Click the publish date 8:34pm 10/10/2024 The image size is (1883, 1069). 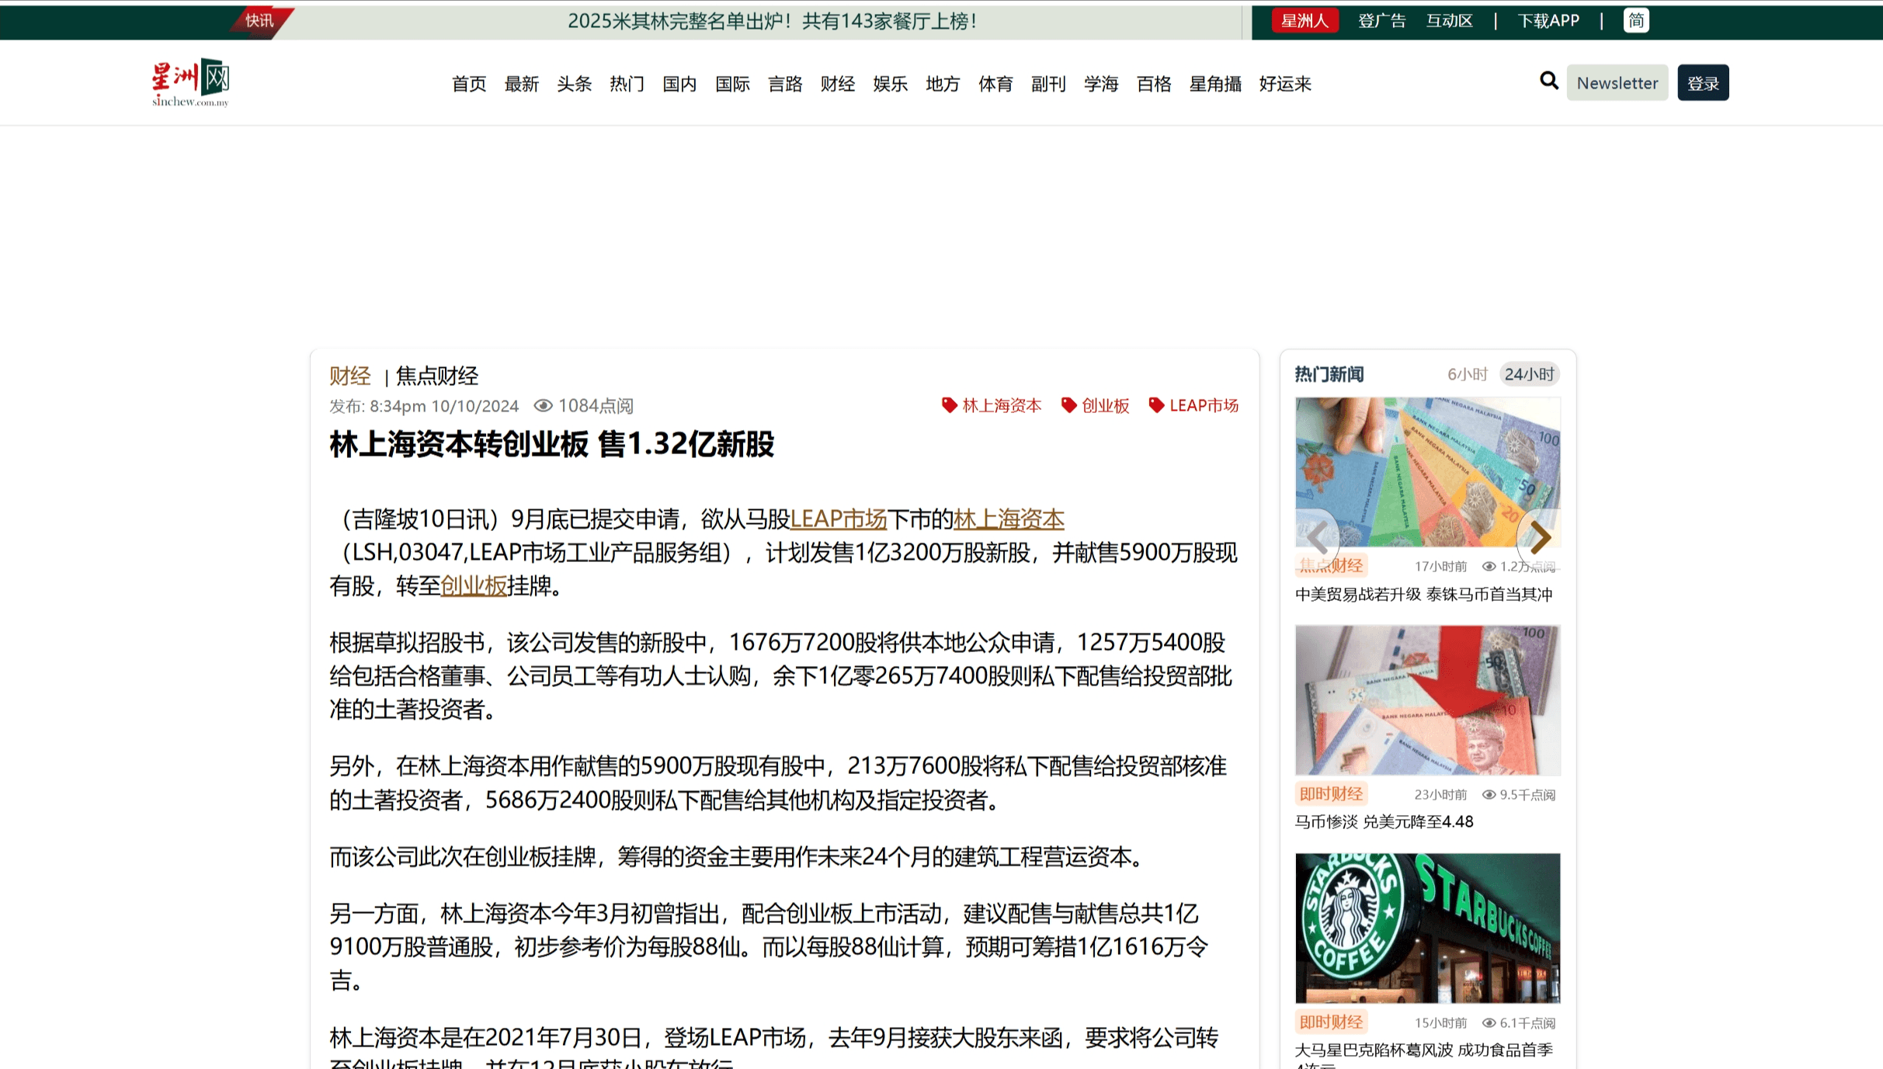tap(443, 406)
